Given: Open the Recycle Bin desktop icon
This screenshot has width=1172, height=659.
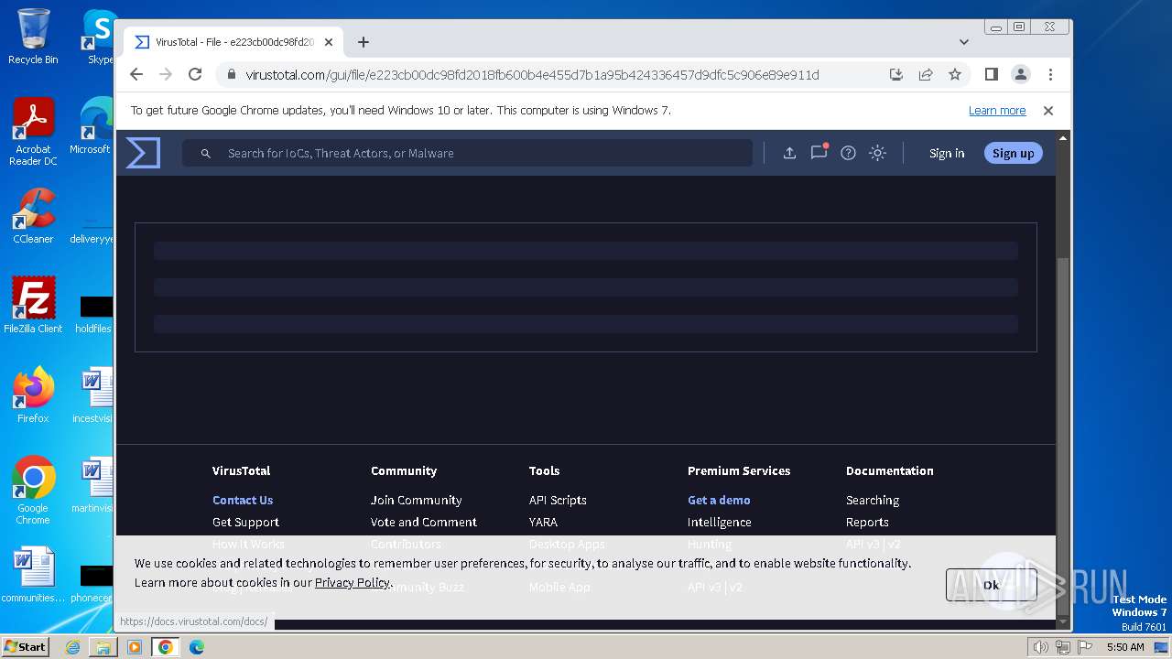Looking at the screenshot, I should [x=33, y=38].
